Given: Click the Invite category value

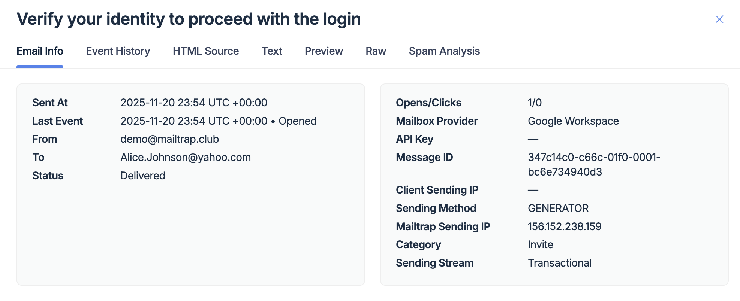Looking at the screenshot, I should tap(540, 244).
